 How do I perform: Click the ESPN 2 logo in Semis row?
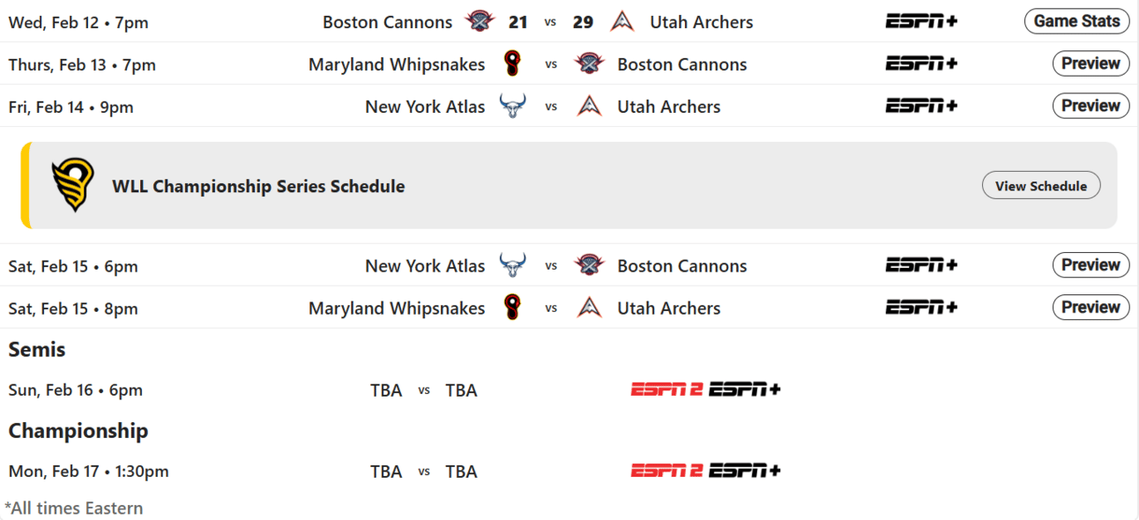666,390
